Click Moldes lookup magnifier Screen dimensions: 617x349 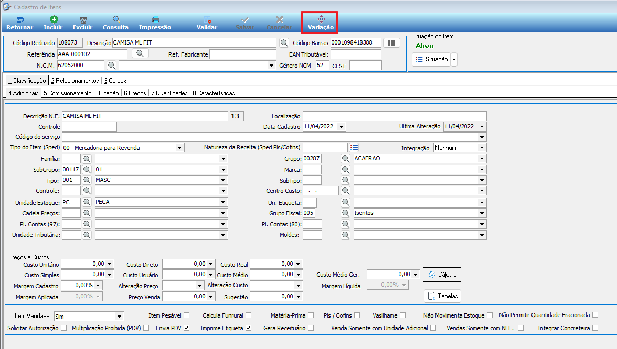[345, 235]
